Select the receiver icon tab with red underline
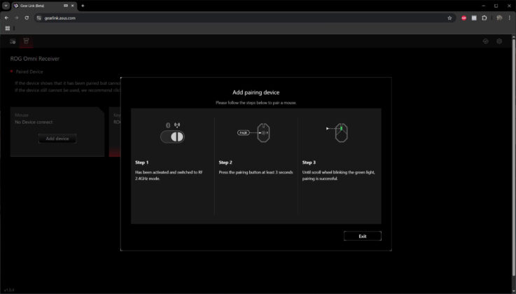The height and width of the screenshot is (294, 516). point(26,41)
